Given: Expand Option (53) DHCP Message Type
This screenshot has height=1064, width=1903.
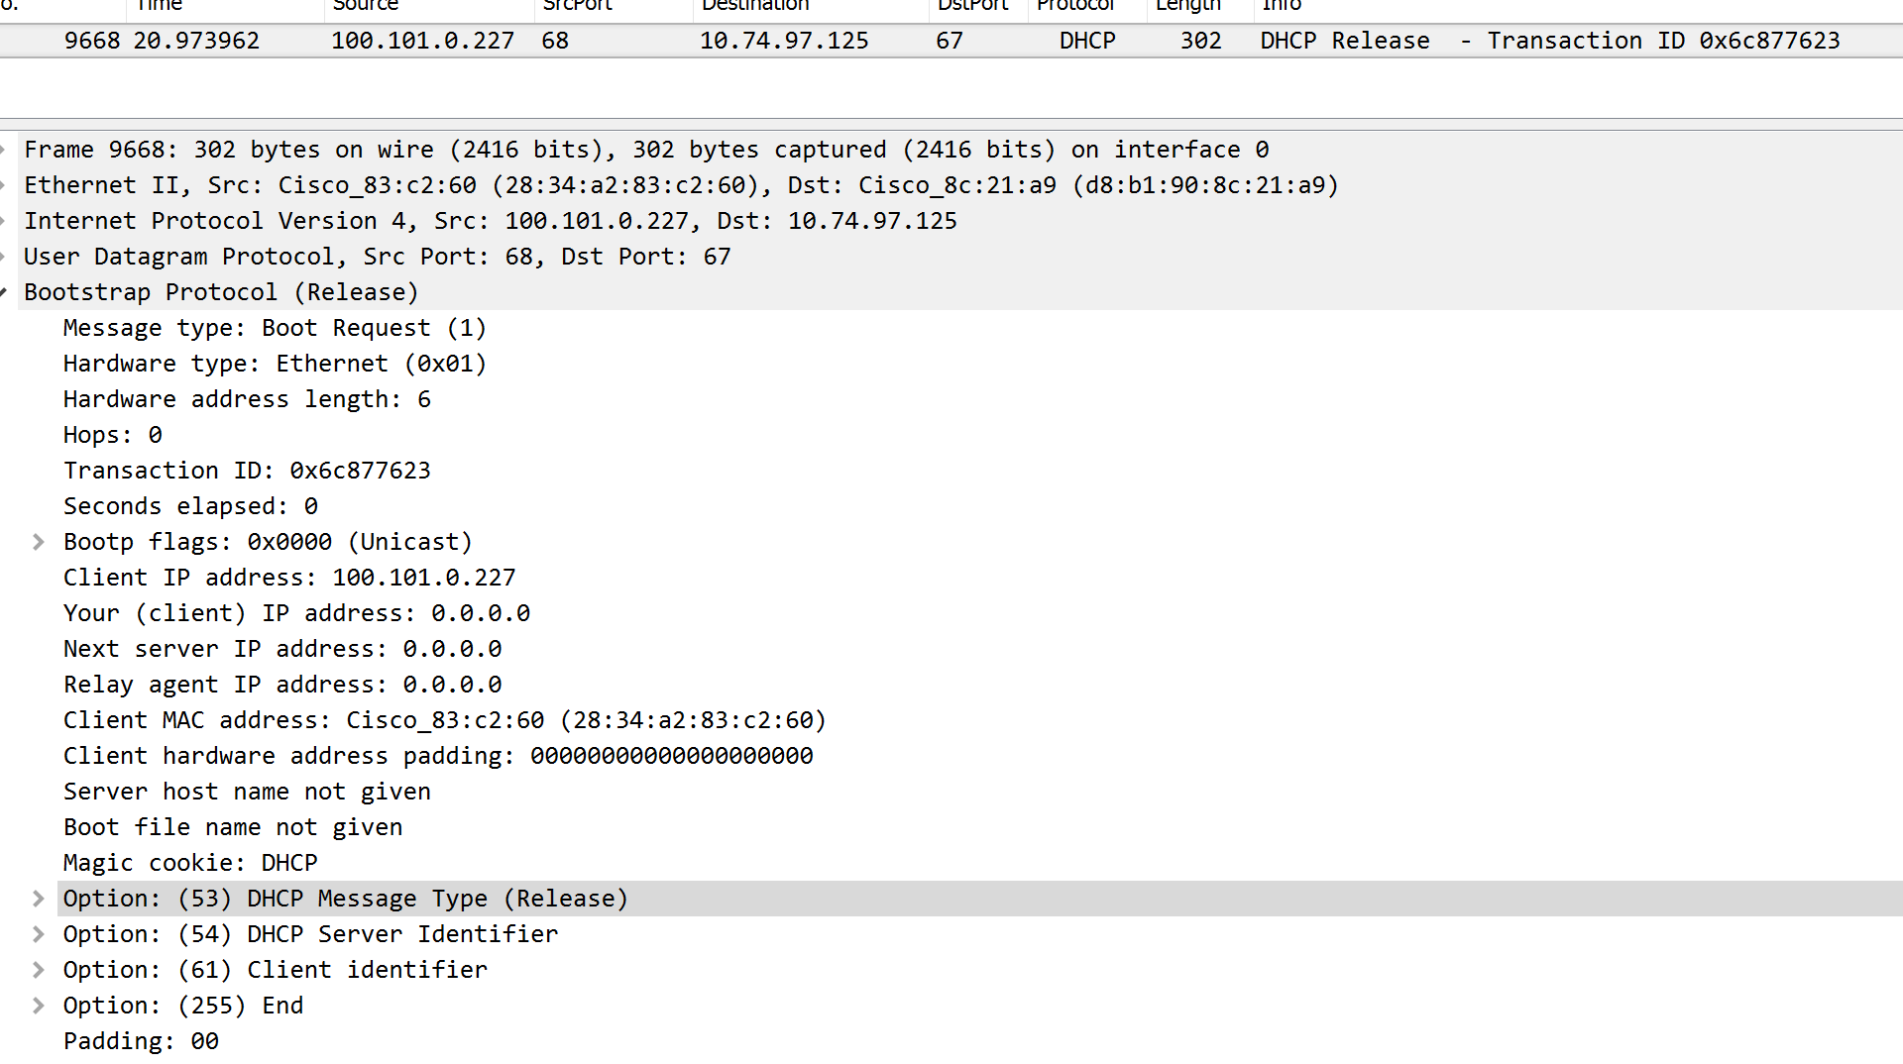Looking at the screenshot, I should (39, 898).
